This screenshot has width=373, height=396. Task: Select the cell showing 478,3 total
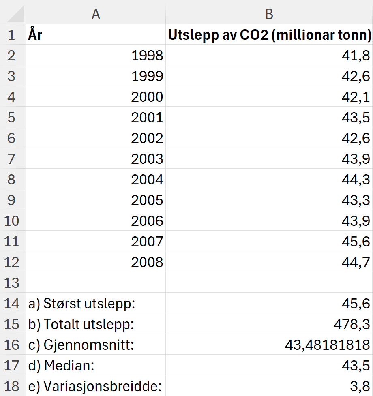point(269,324)
